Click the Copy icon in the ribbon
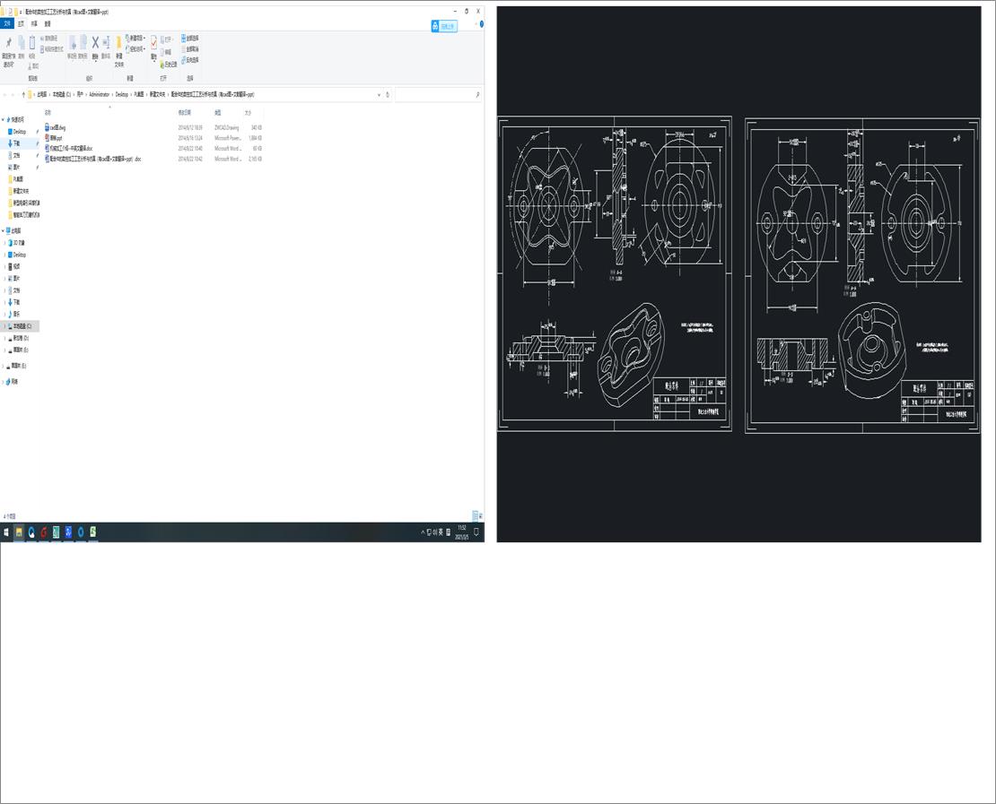 (22, 43)
